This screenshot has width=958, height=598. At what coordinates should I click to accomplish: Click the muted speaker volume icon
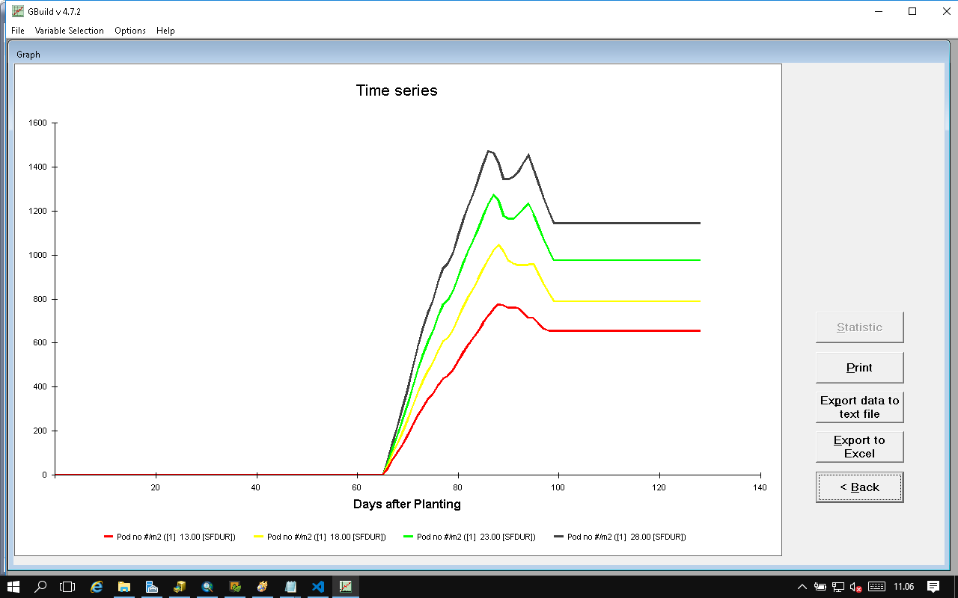click(855, 587)
